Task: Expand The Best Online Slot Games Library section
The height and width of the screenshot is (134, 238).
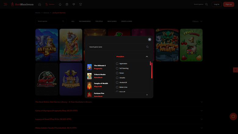Action: coord(119,102)
